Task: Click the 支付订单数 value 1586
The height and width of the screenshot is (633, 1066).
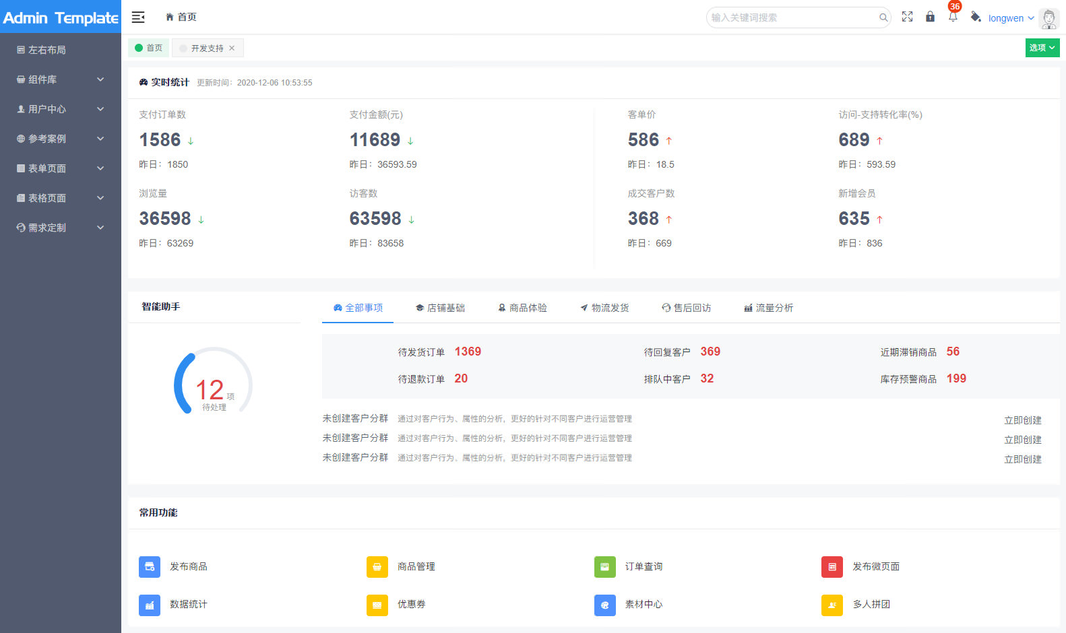Action: tap(160, 140)
